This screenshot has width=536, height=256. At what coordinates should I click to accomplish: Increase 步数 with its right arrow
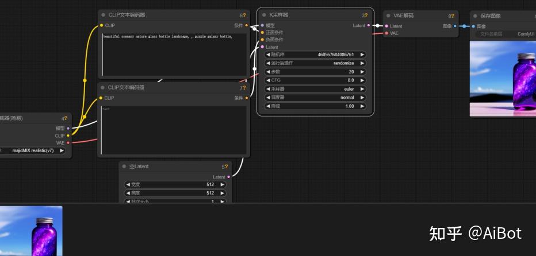click(362, 72)
